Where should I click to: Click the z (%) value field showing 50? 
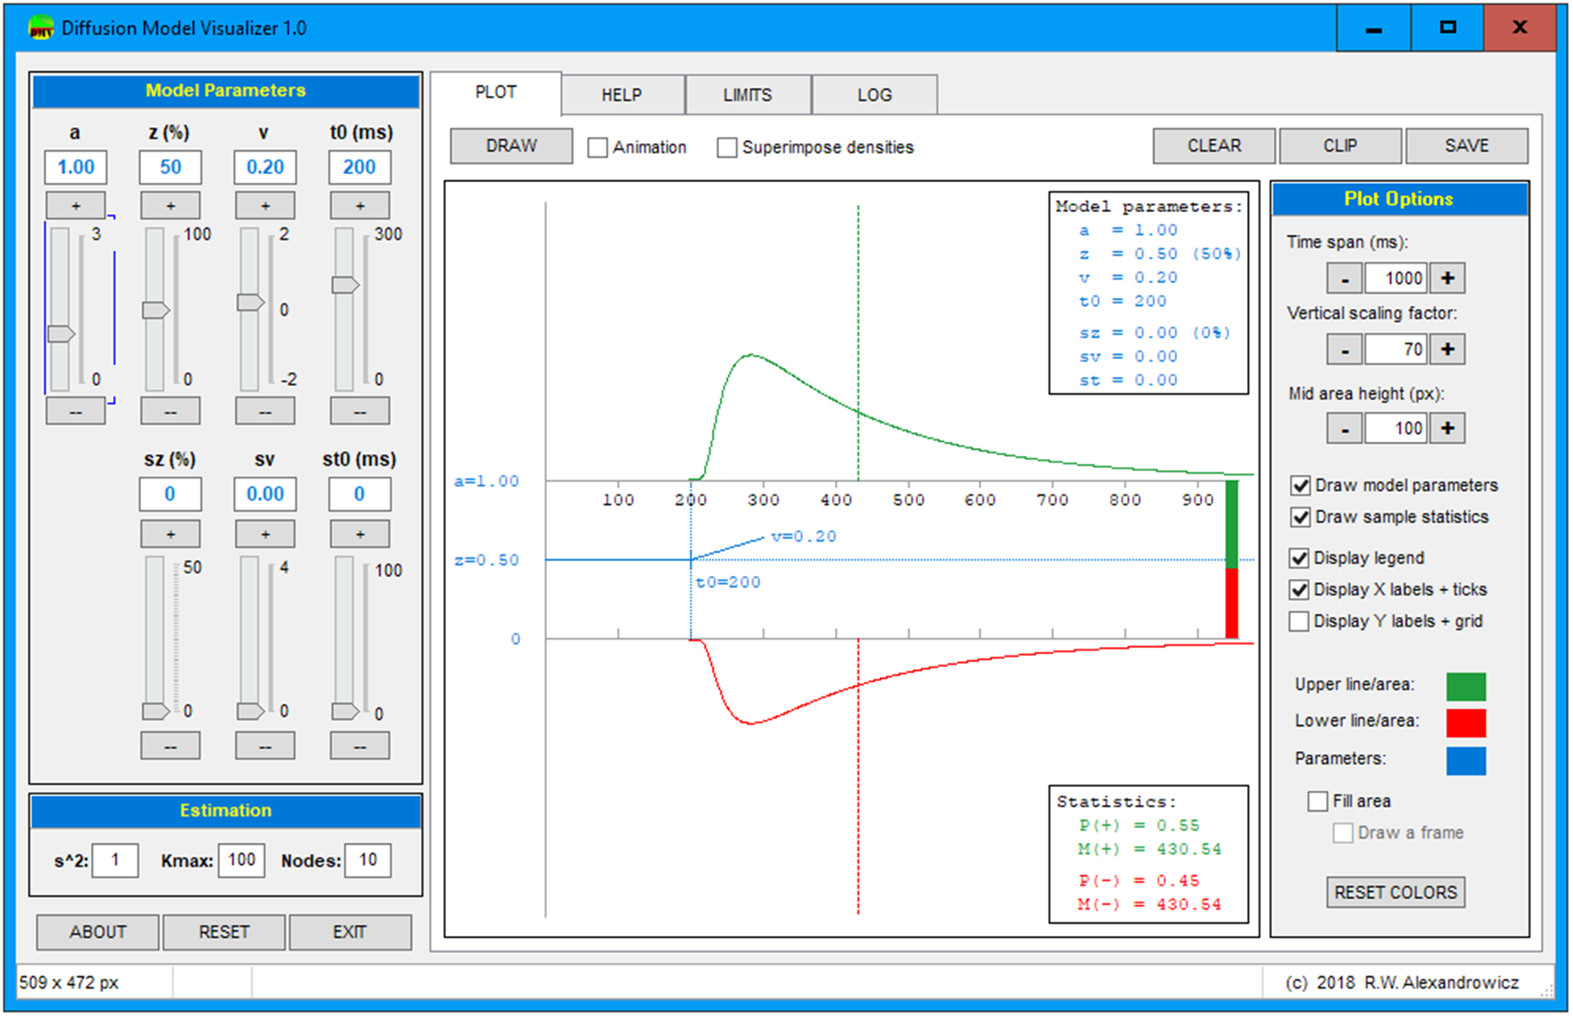tap(170, 167)
